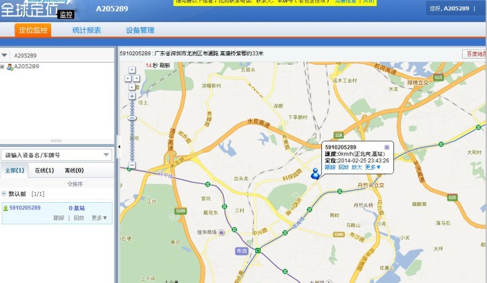Screen dimensions: 487x283
Task: Expand the A205289 tree node
Action: pyautogui.click(x=2, y=67)
